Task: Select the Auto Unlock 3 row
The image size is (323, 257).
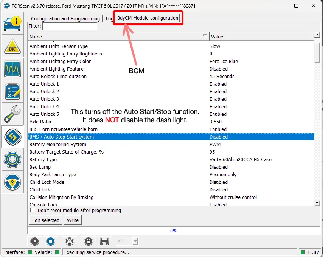Action: coord(171,99)
